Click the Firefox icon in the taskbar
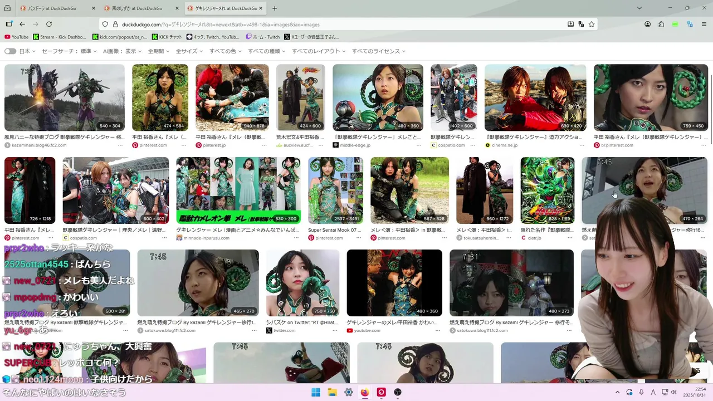This screenshot has width=713, height=401. coord(365,392)
